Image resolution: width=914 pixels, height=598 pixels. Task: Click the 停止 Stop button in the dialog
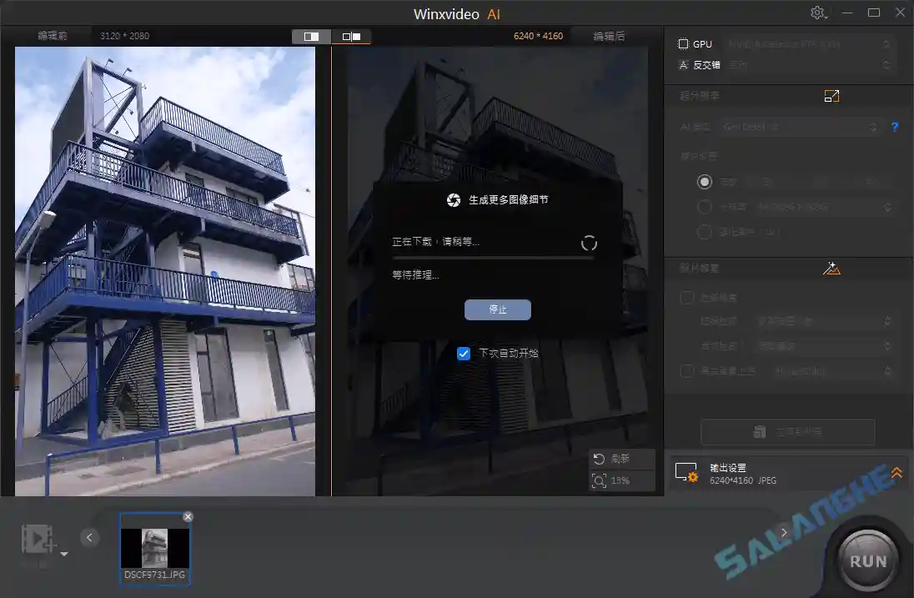[x=497, y=309]
